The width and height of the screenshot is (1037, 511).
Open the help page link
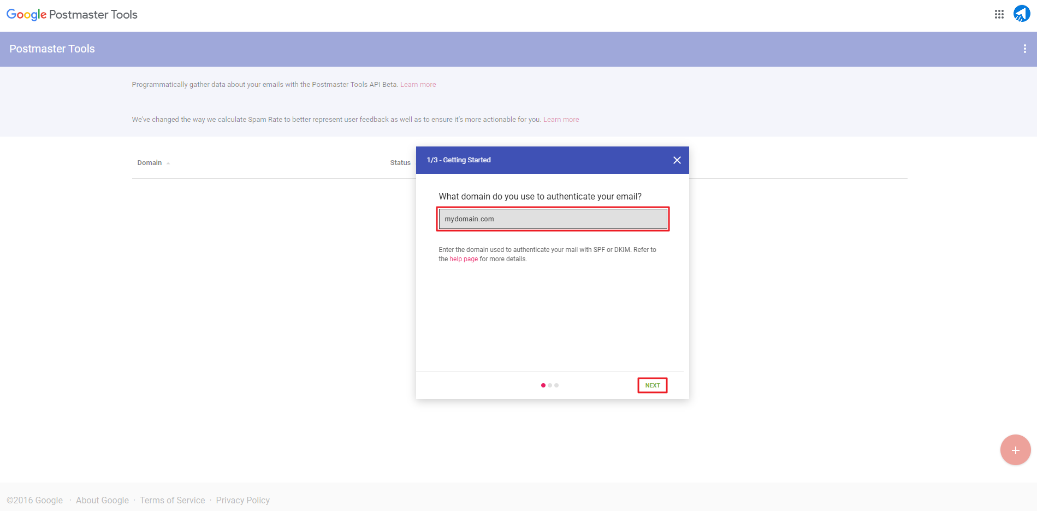click(463, 259)
